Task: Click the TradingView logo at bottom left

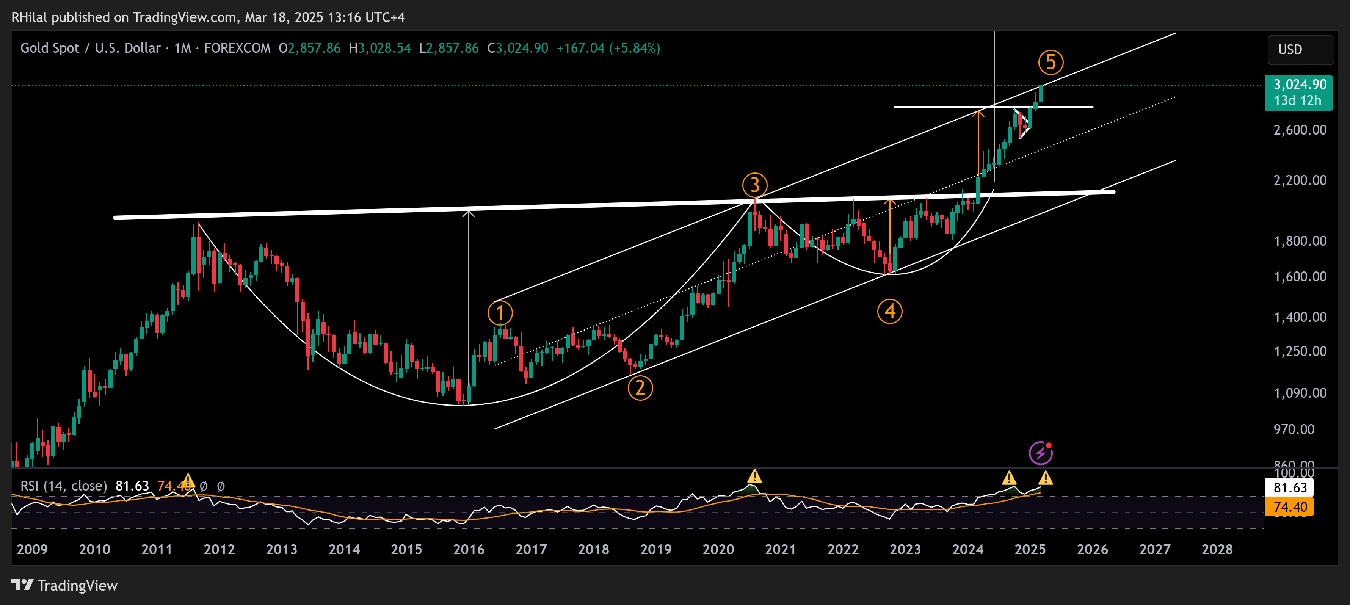Action: 64,585
